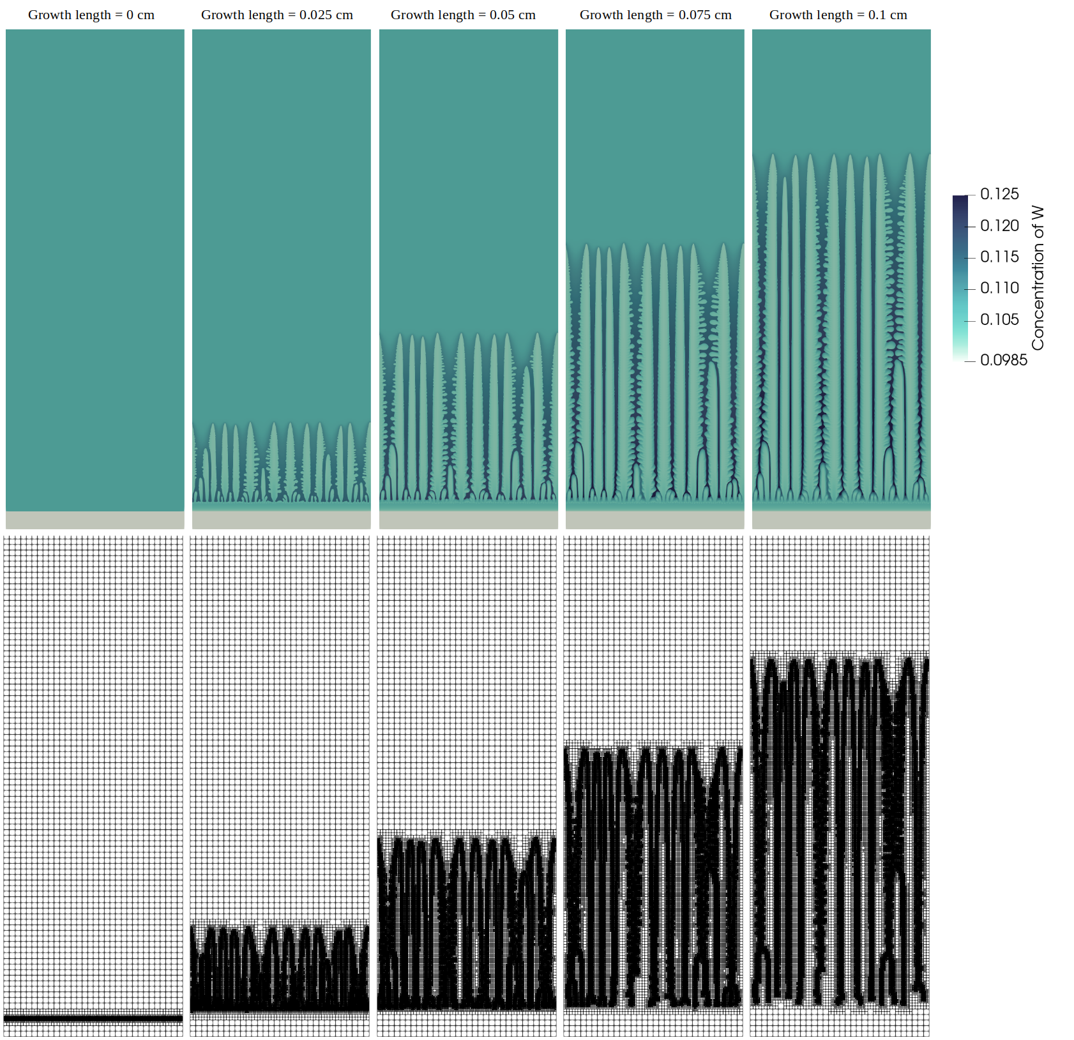Click the 'Growth length = 0.1 cm' title
The height and width of the screenshot is (1040, 1074).
tap(838, 15)
